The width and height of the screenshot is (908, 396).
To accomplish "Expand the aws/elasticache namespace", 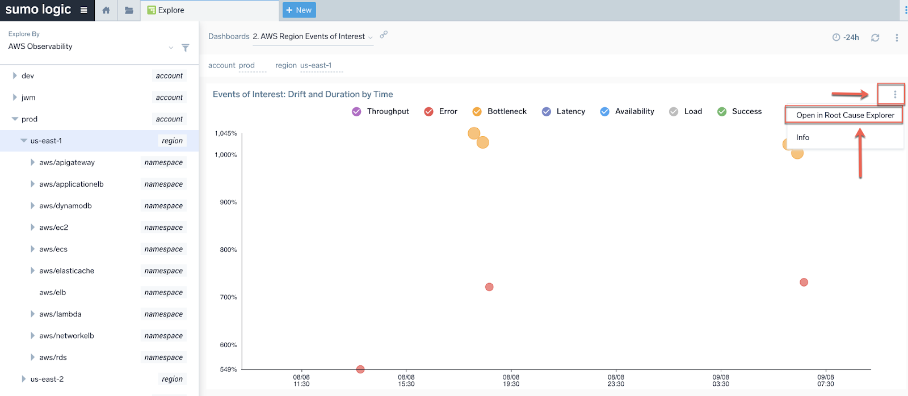I will click(x=33, y=271).
